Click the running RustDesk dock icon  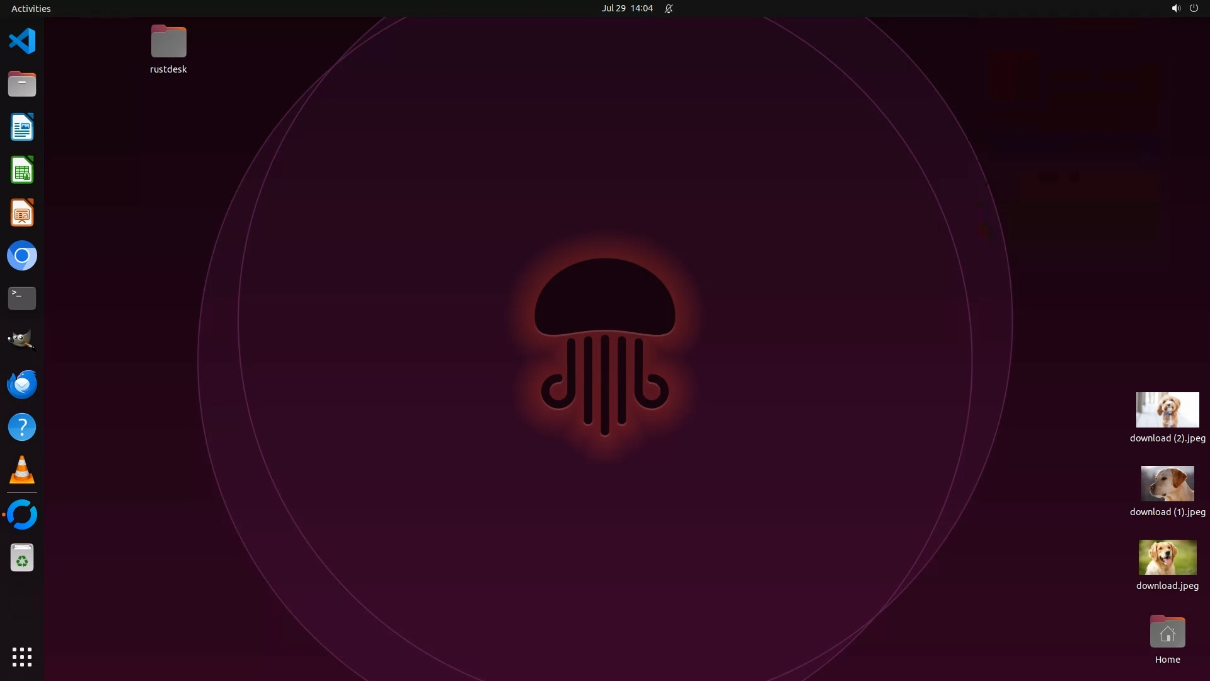[x=22, y=515]
